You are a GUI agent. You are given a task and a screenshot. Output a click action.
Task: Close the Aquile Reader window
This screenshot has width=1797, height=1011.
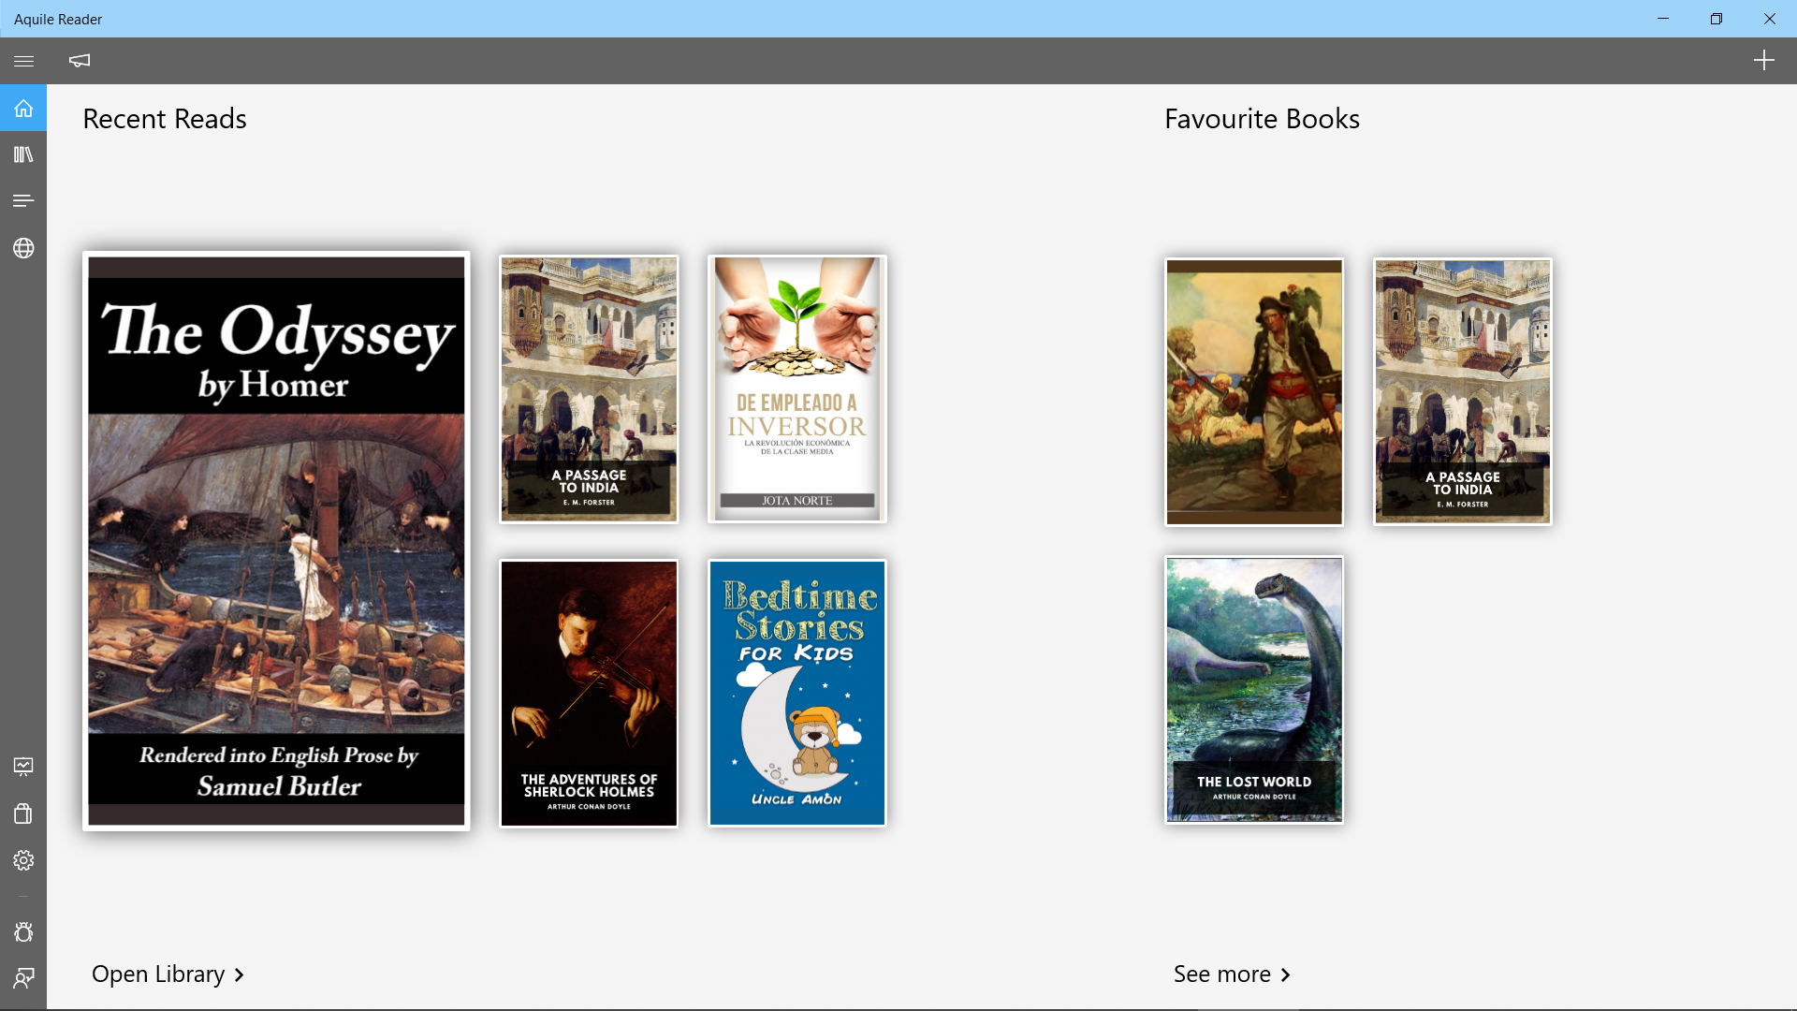pos(1770,19)
